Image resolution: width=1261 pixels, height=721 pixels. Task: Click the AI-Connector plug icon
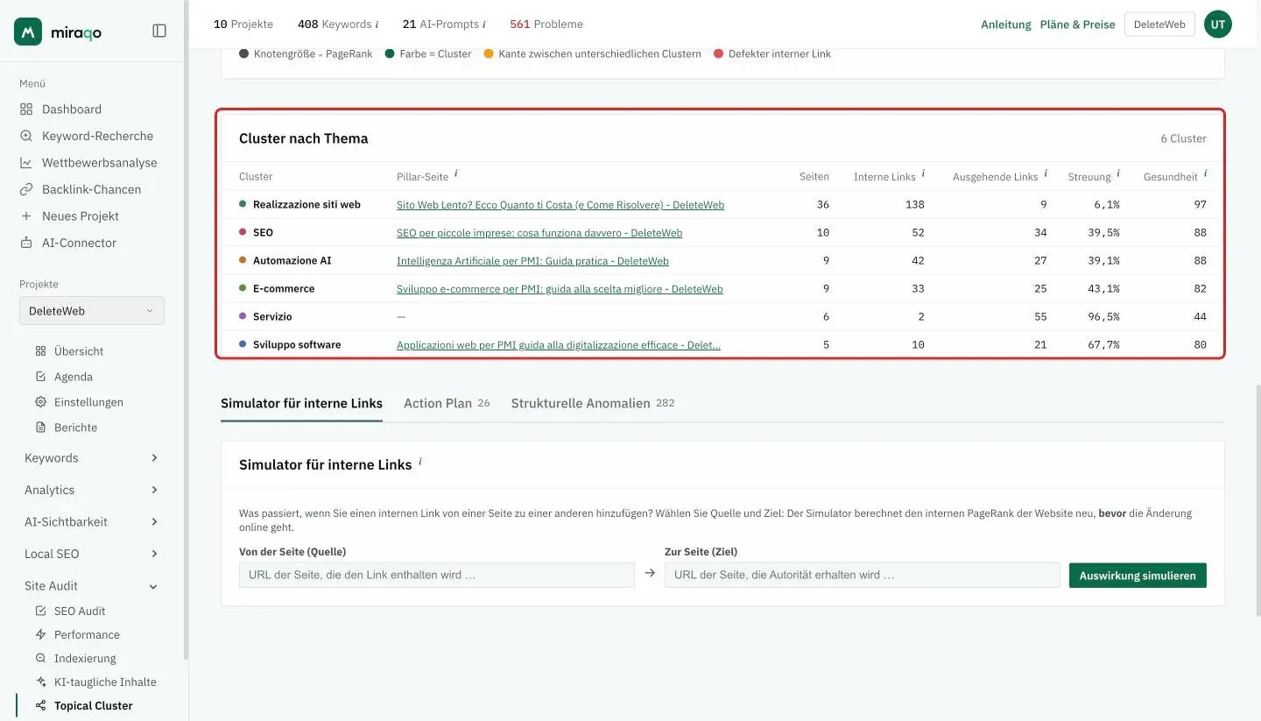coord(26,243)
